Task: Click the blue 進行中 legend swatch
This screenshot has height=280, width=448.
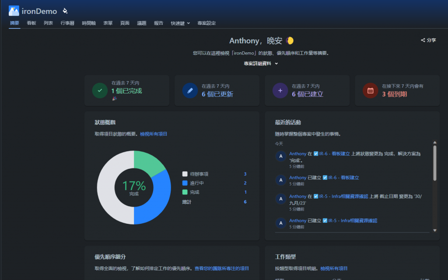Action: point(185,183)
